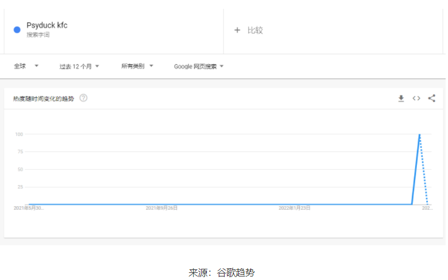Click the 25 y-axis value
Image resolution: width=448 pixels, height=280 pixels.
coord(20,187)
